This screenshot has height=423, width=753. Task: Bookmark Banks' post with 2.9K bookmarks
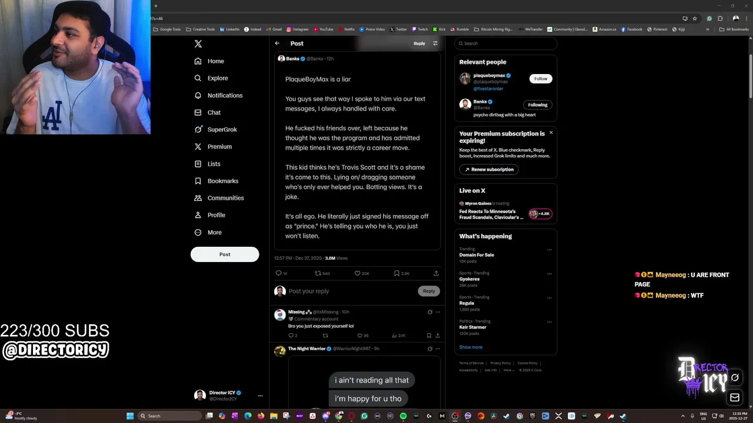(402, 273)
